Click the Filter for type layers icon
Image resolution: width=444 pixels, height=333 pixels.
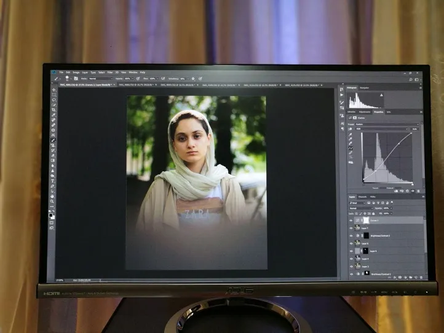pyautogui.click(x=378, y=203)
